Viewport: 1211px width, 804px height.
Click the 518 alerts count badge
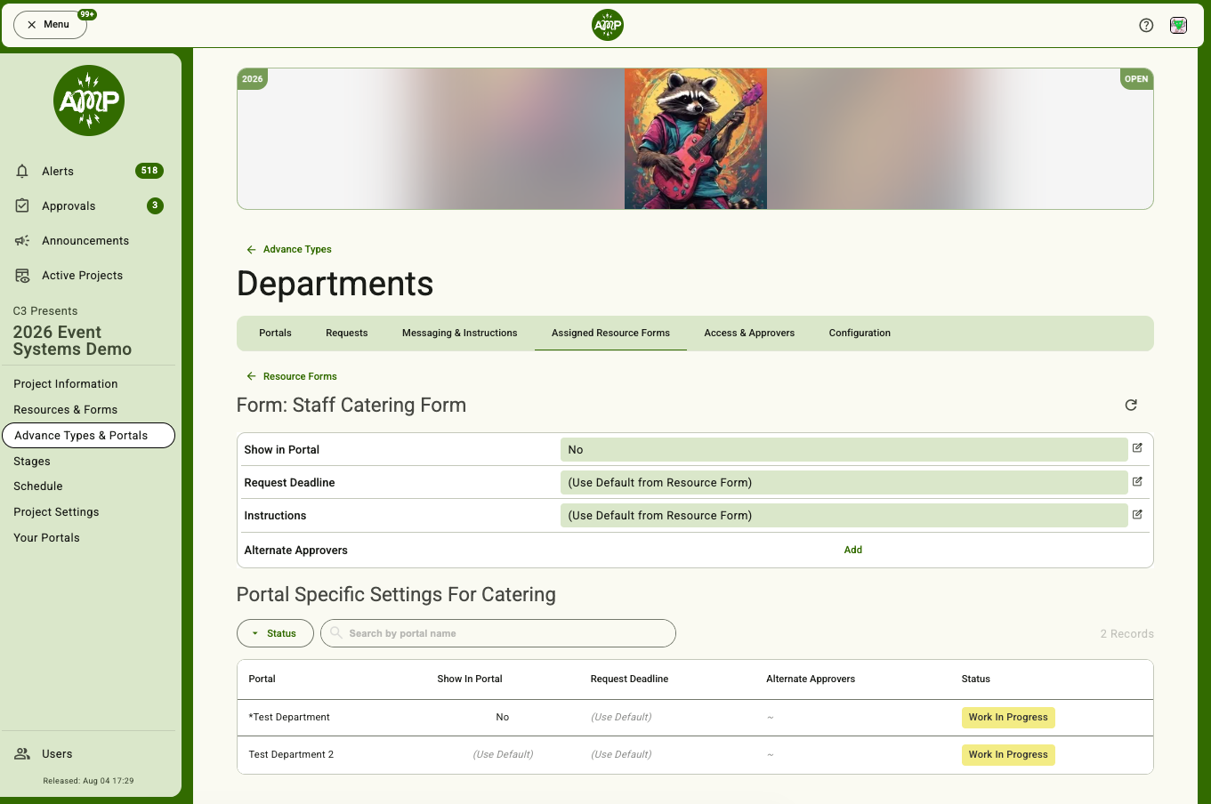tap(149, 171)
